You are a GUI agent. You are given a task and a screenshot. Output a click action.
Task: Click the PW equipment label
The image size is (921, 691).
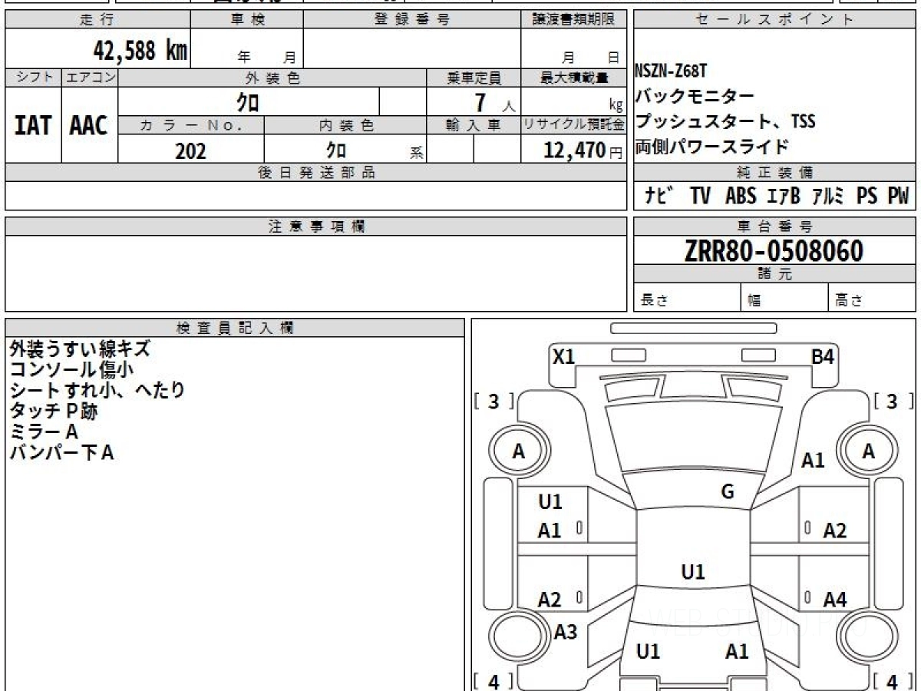[x=898, y=197]
